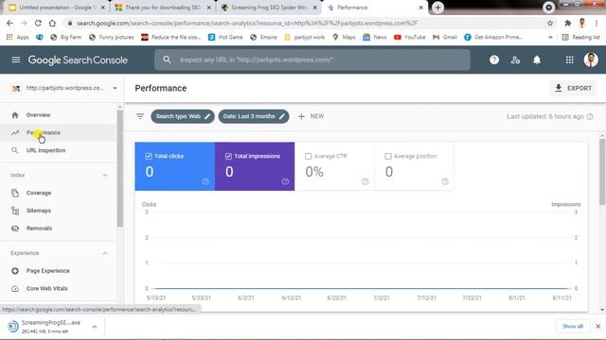Open the Reading list
This screenshot has width=606, height=340.
pos(580,37)
